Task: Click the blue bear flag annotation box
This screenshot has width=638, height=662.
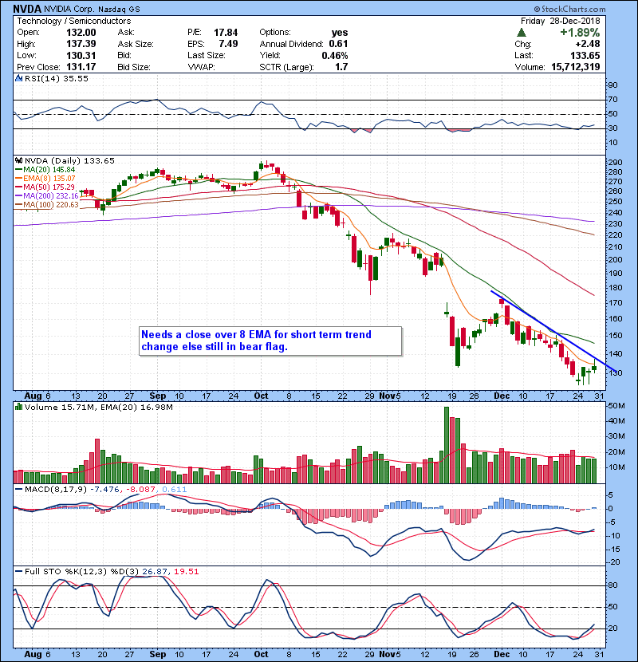Action: (270, 341)
